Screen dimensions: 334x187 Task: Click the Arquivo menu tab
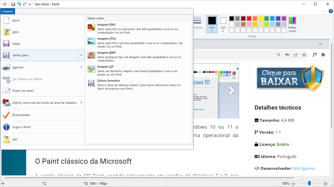[x=8, y=11]
